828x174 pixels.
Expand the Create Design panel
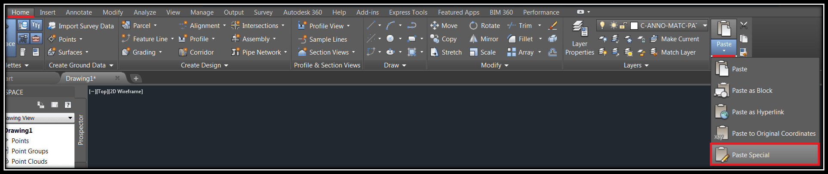(x=204, y=65)
